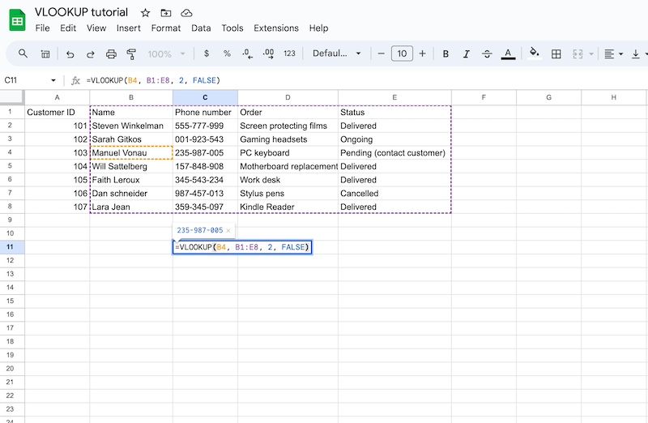648x423 pixels.
Task: Select the cell 'Pending (contact customer)'
Action: pyautogui.click(x=394, y=152)
